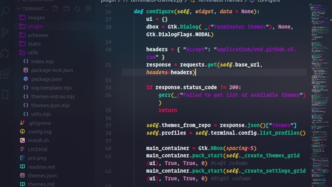332x187 pixels.
Task: Click the TerminatorThemes class breadcrumb
Action: coord(220,1)
